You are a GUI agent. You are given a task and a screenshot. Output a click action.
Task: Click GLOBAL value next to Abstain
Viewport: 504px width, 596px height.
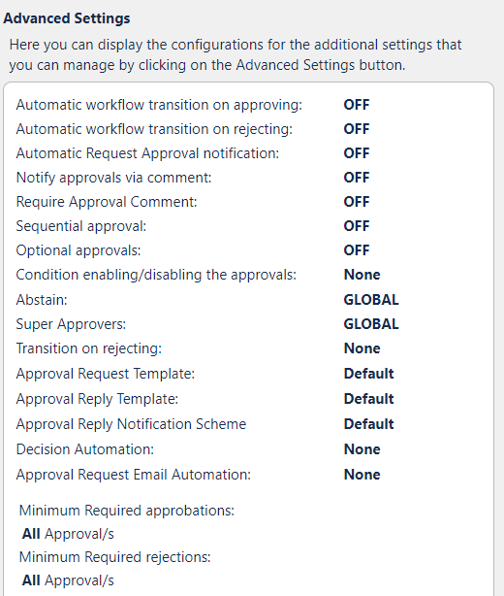[x=371, y=300]
